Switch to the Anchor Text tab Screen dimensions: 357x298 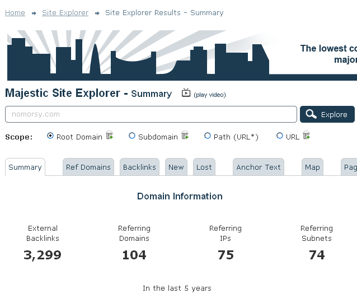(x=259, y=167)
